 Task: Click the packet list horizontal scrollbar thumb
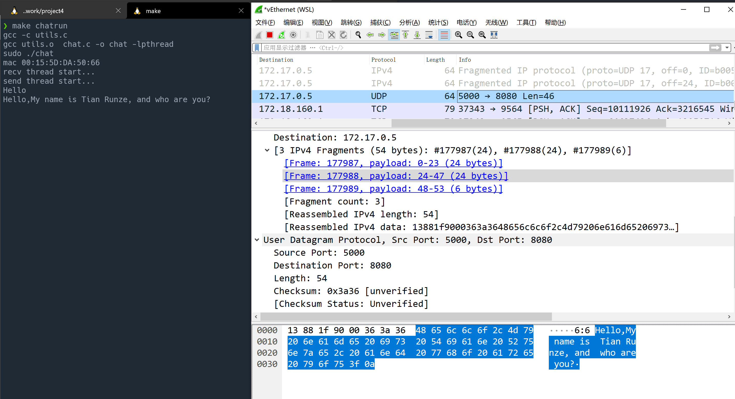pos(529,123)
